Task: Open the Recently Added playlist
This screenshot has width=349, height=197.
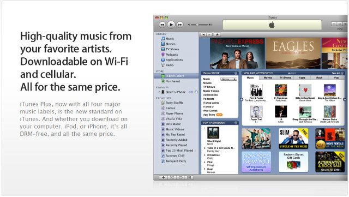Action: pos(176,140)
